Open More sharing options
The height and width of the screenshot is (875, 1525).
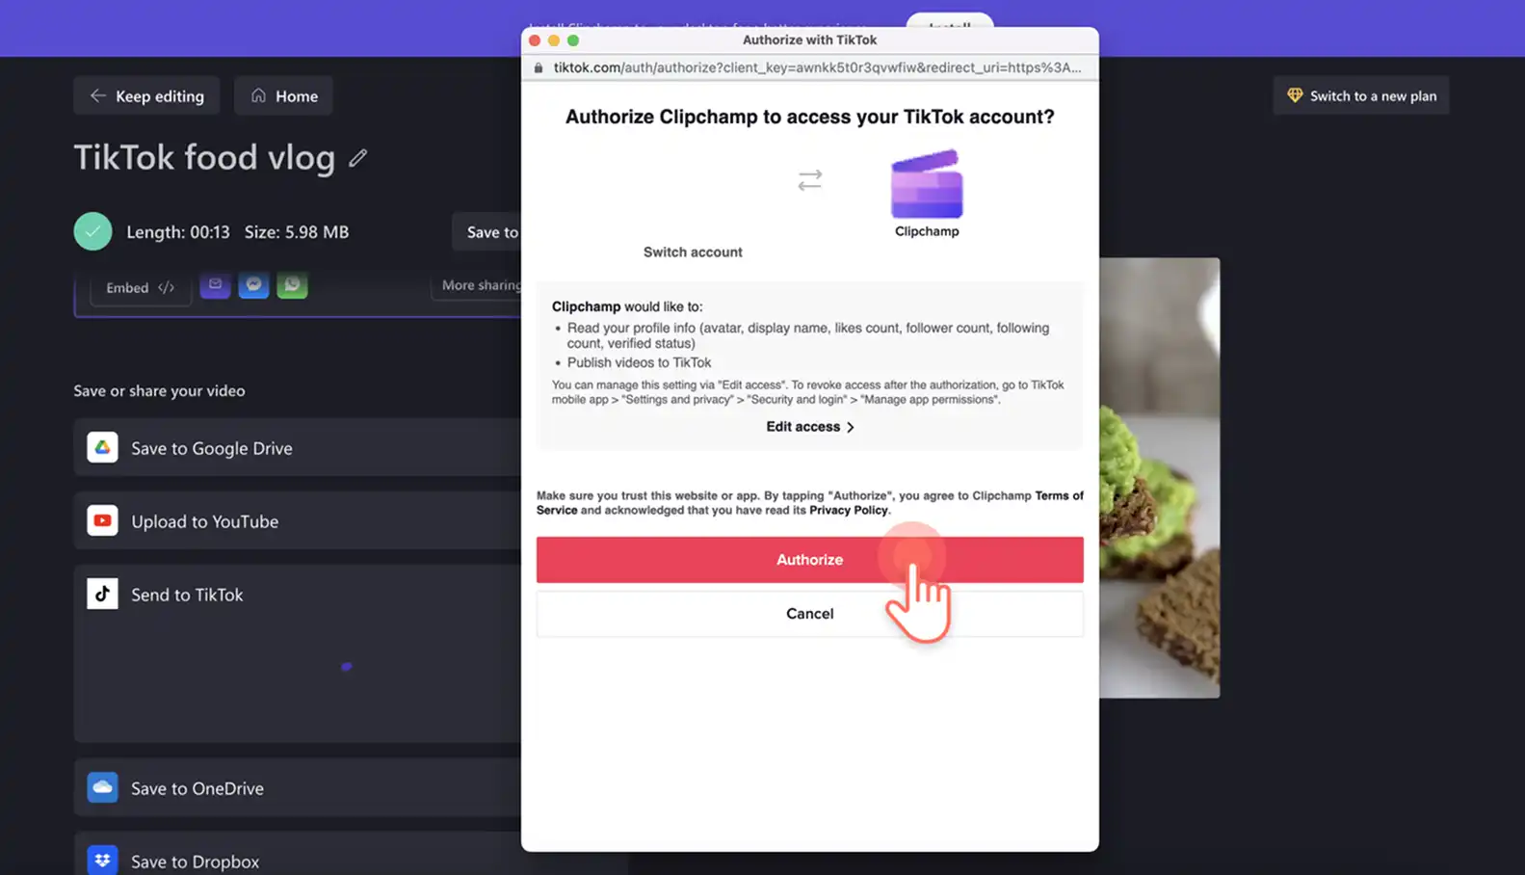(x=478, y=285)
